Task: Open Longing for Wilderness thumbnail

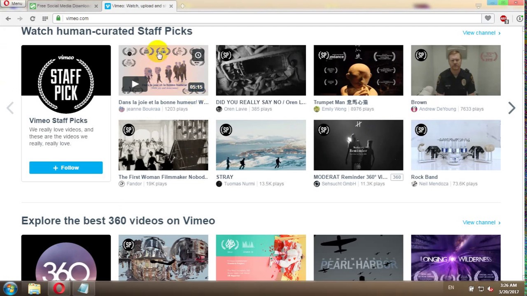Action: (x=456, y=258)
